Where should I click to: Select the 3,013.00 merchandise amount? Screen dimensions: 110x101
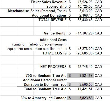81,11
